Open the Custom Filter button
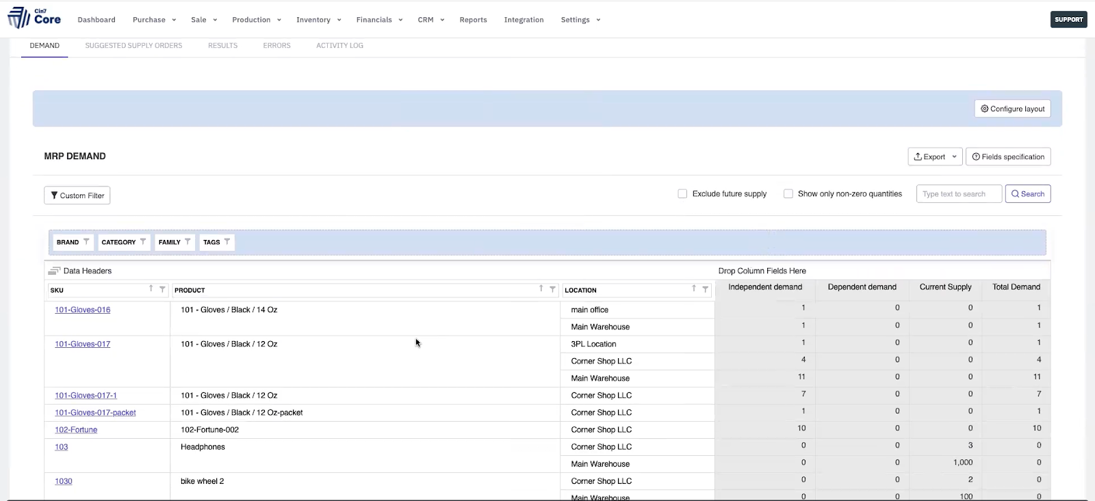Screen dimensions: 1095x501 coord(77,195)
